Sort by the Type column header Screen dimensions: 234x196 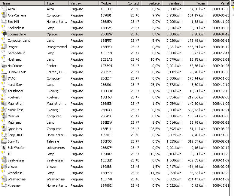pos(56,3)
